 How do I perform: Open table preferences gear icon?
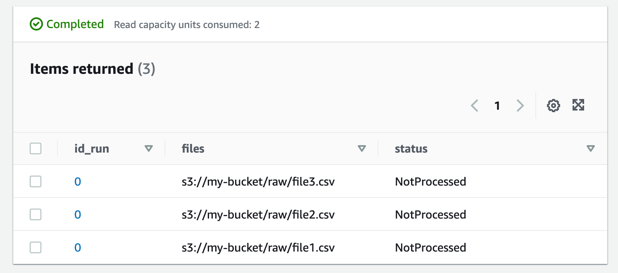pyautogui.click(x=553, y=106)
